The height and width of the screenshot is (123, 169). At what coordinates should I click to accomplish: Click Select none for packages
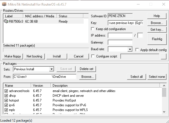pos(157,77)
